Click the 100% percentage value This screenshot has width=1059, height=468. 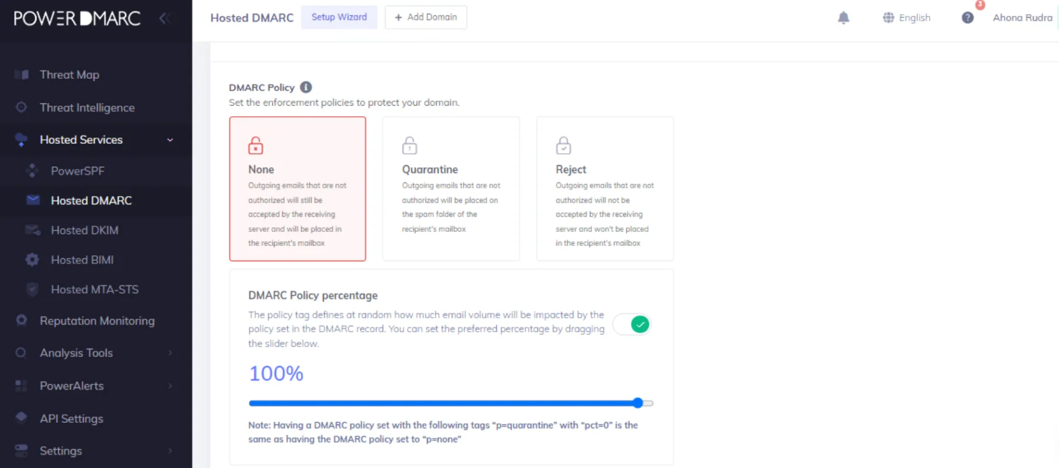276,373
